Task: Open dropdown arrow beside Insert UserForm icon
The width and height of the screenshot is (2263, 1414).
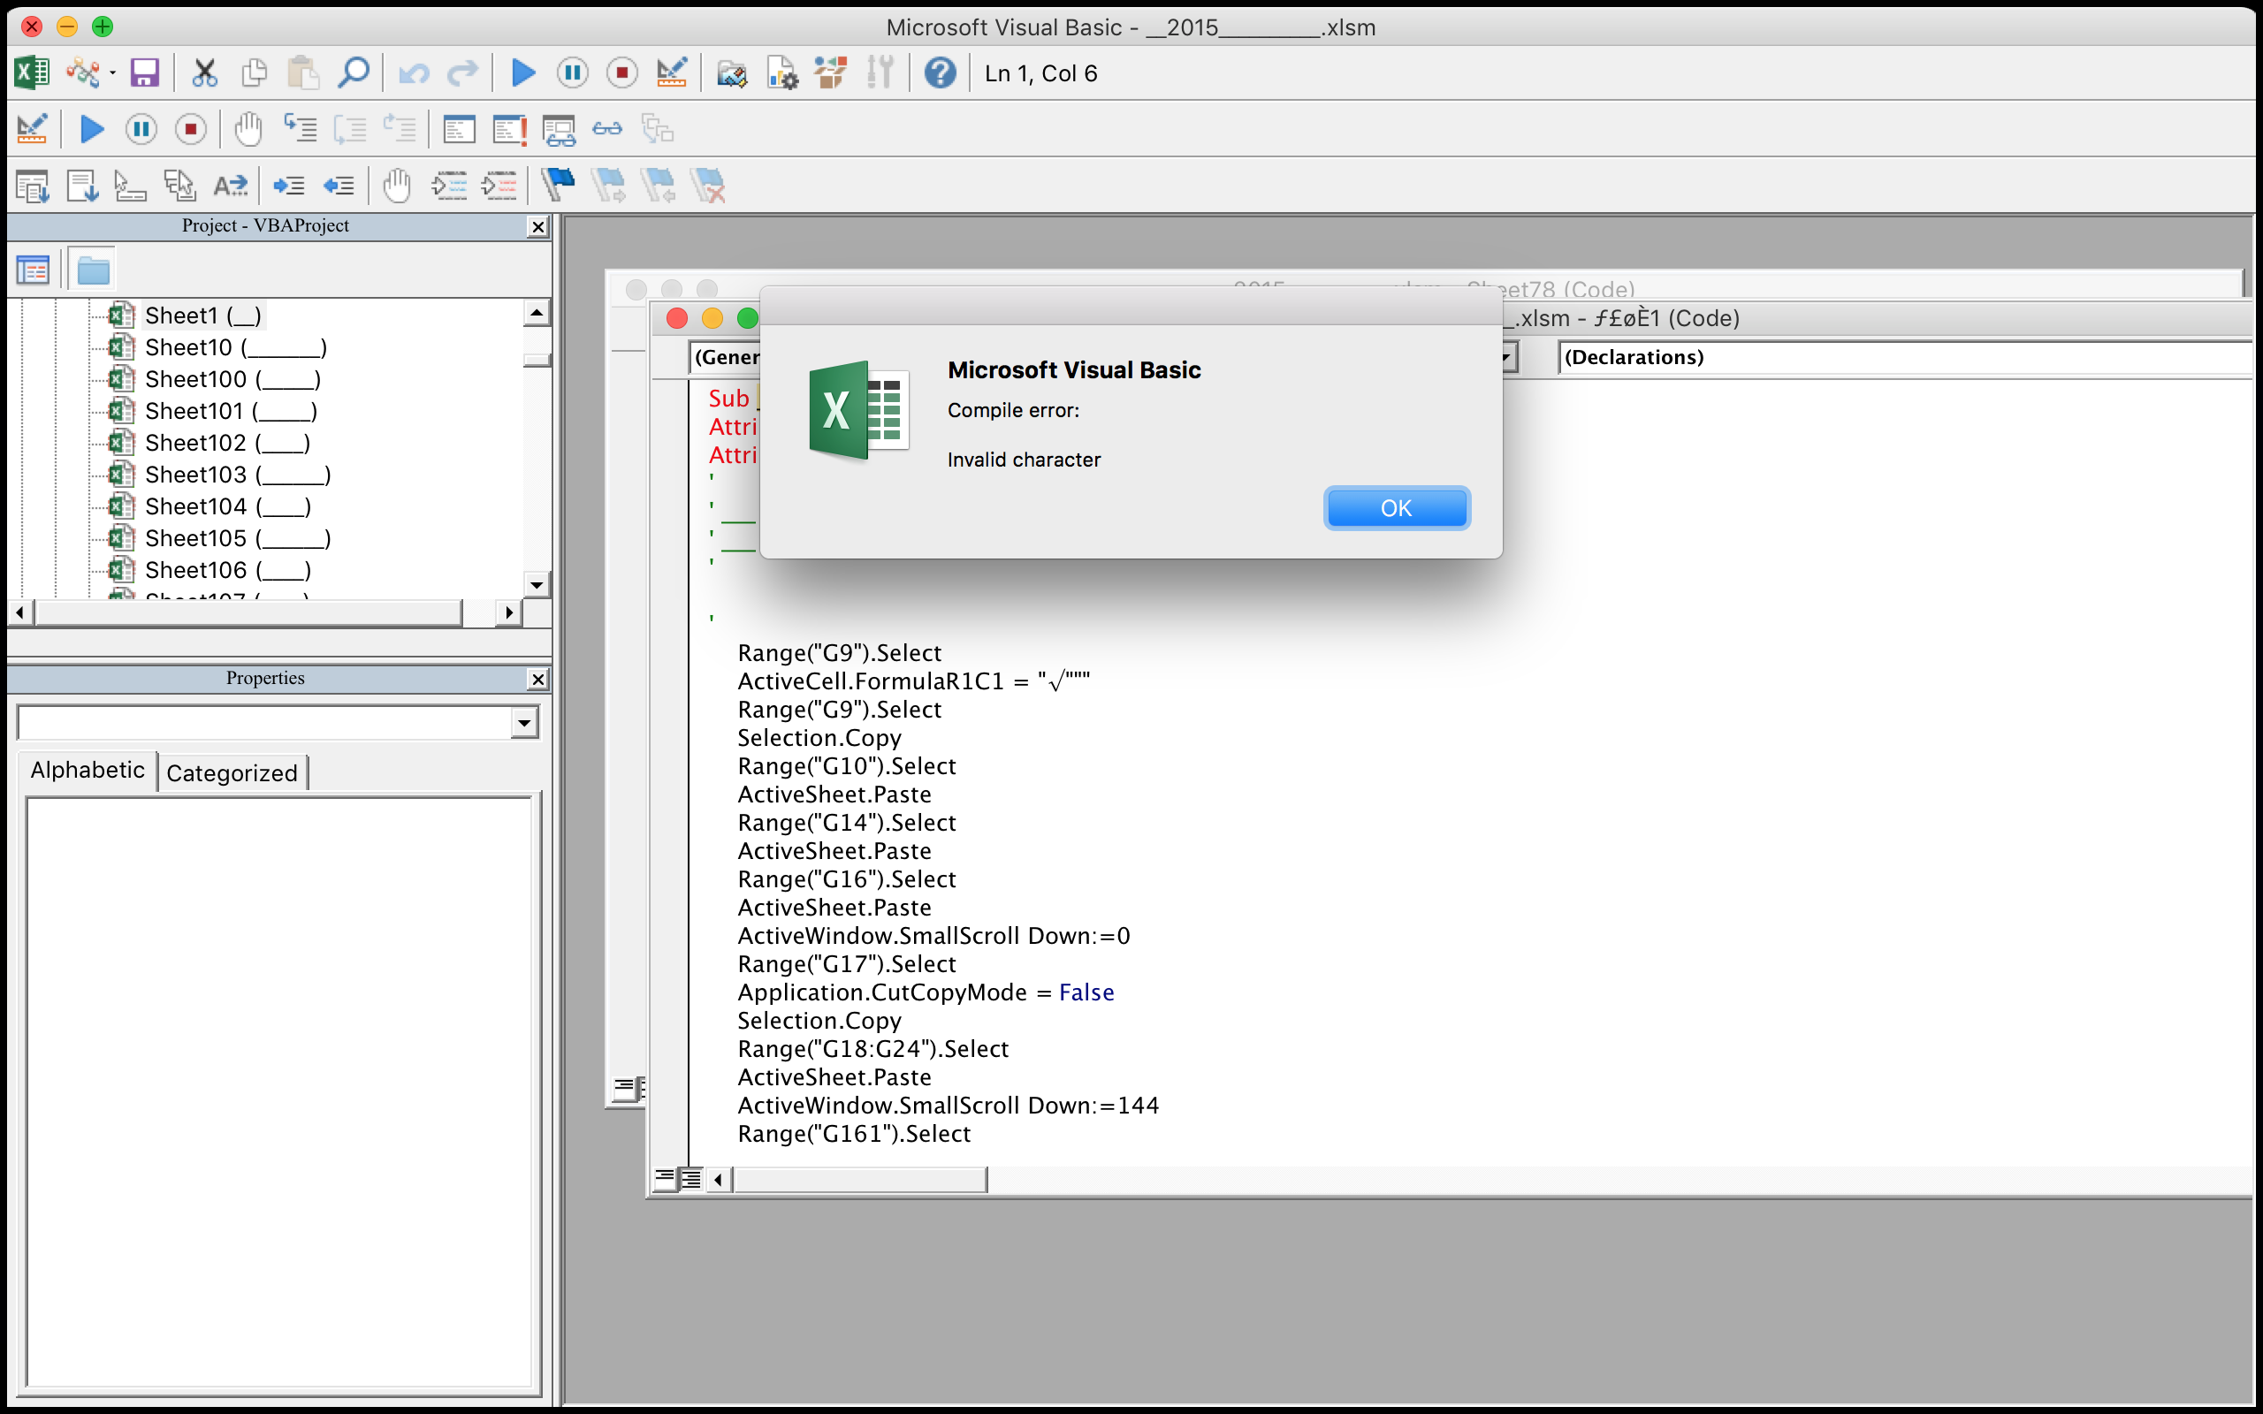Action: tap(112, 73)
